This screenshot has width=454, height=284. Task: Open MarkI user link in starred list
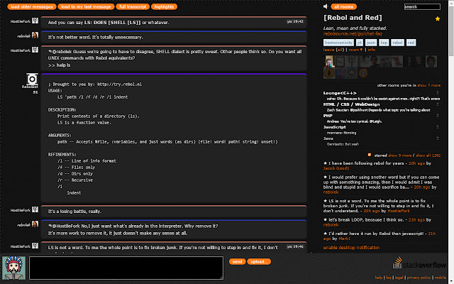pyautogui.click(x=345, y=239)
